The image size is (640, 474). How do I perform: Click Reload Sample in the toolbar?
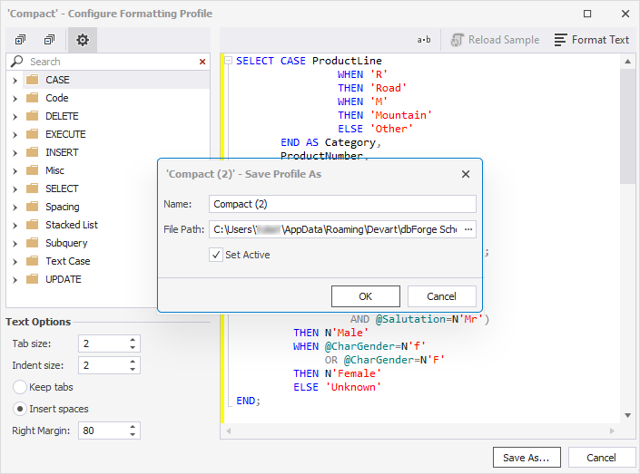tap(495, 40)
